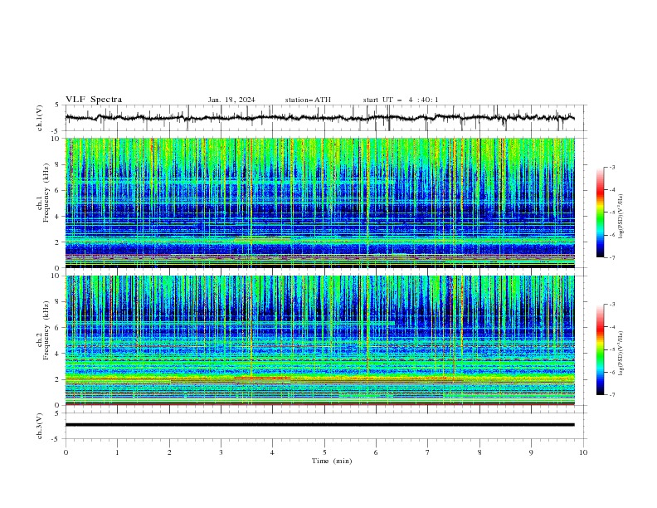Viewport: 657px width, 508px height.
Task: Click the "ch.3(V)" axis label
Action: click(x=40, y=426)
